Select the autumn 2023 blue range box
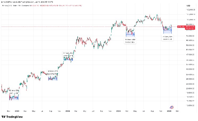This screenshot has width=198, height=121. pyautogui.click(x=53, y=78)
